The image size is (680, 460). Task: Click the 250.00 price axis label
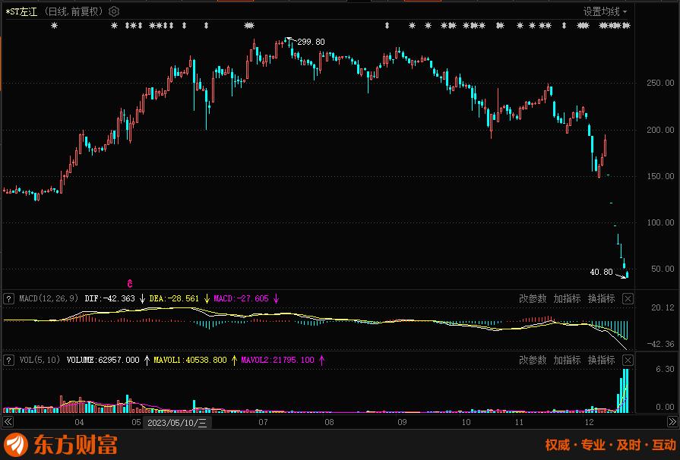660,83
